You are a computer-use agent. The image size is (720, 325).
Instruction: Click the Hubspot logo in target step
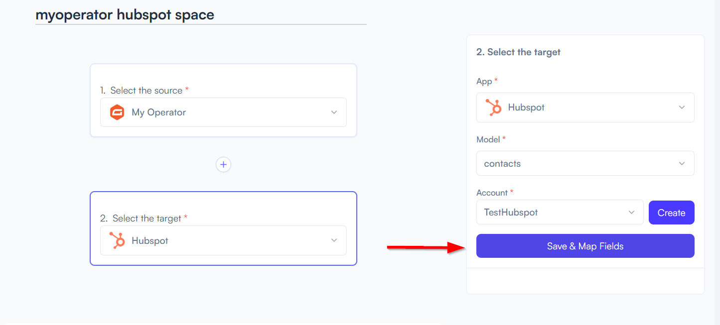[117, 240]
